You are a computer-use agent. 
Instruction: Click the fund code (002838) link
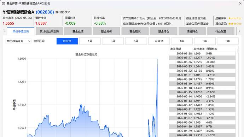[45, 12]
